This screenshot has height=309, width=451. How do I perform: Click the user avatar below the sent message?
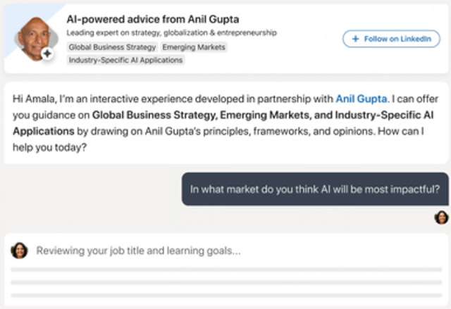click(x=441, y=217)
